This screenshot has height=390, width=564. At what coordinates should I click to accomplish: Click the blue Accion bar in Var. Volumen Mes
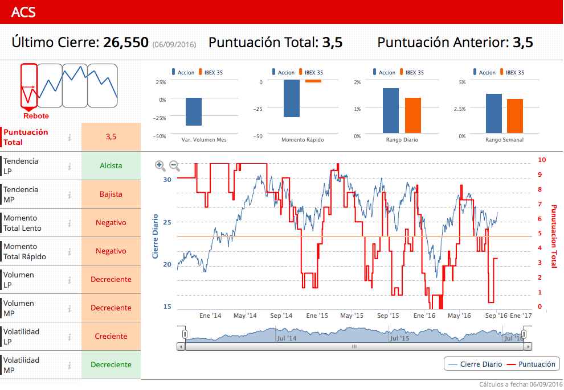click(194, 111)
